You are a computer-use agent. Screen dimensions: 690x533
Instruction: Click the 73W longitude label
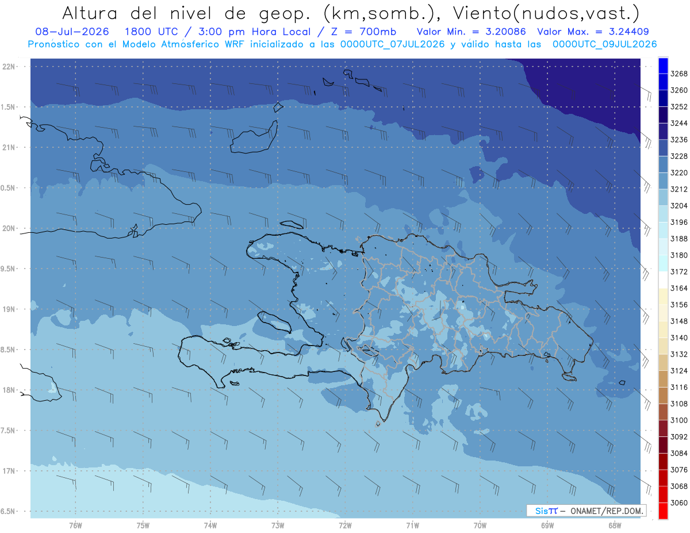coord(278,526)
